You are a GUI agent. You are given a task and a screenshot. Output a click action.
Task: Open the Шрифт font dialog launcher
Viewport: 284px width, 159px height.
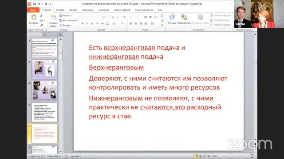click(126, 30)
